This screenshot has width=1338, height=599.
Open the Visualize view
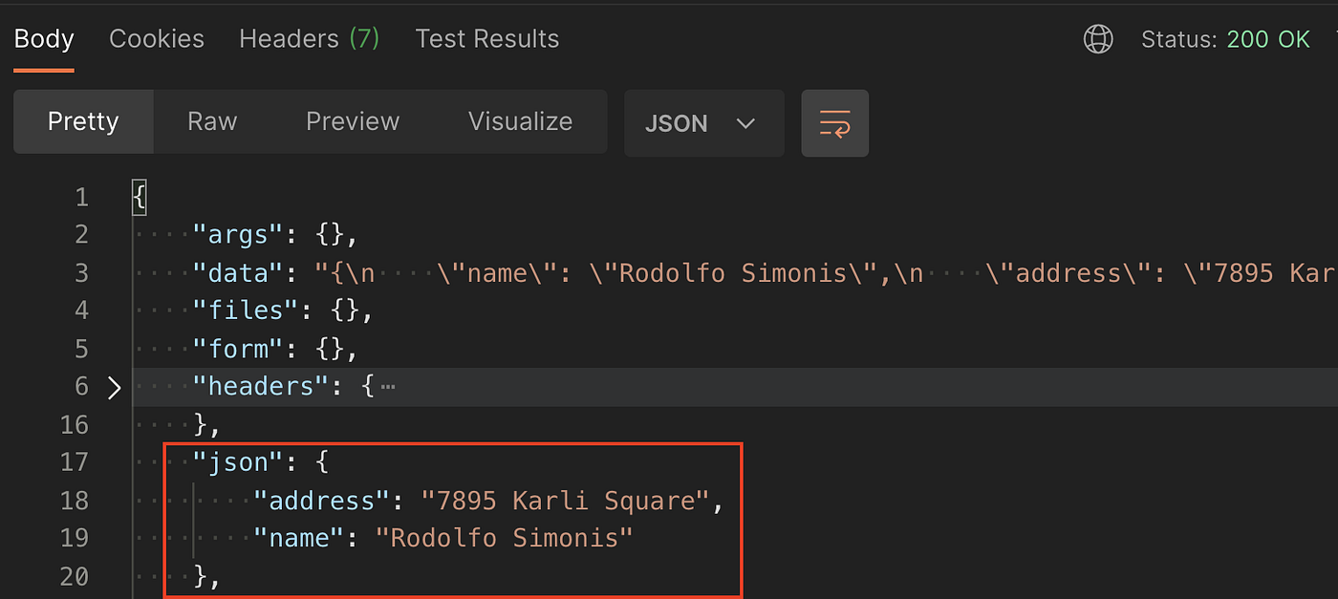coord(520,122)
